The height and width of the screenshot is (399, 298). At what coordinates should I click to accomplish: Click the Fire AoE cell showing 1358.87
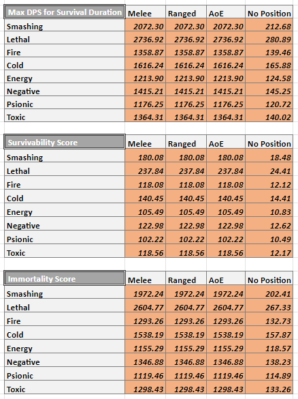pos(226,52)
